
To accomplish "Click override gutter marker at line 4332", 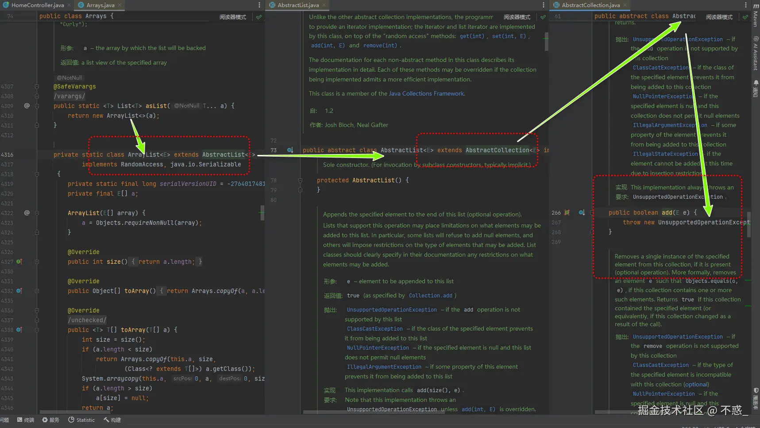I will coord(19,291).
